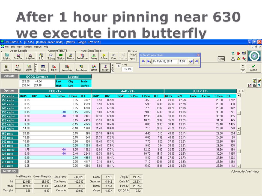The image size is (262, 196).
Task: Open the account Info button
Action: point(41,57)
